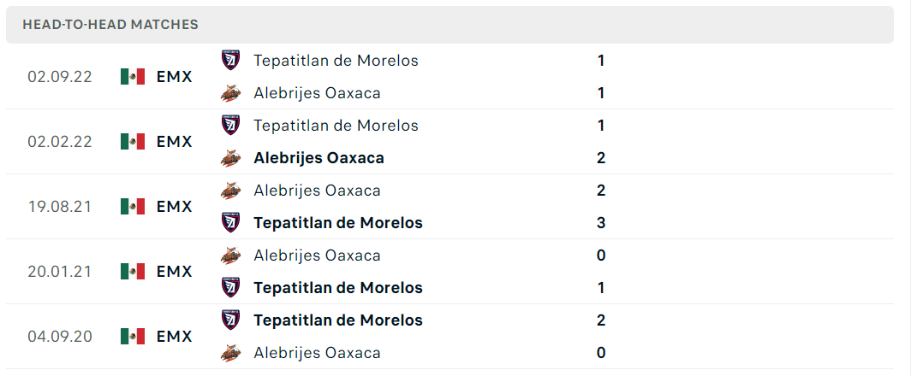Click Tepatitlan crest in 19.08.21 match

(230, 223)
